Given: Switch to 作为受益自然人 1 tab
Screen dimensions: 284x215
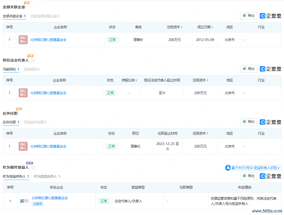Looking at the screenshot, I should click(x=47, y=177).
